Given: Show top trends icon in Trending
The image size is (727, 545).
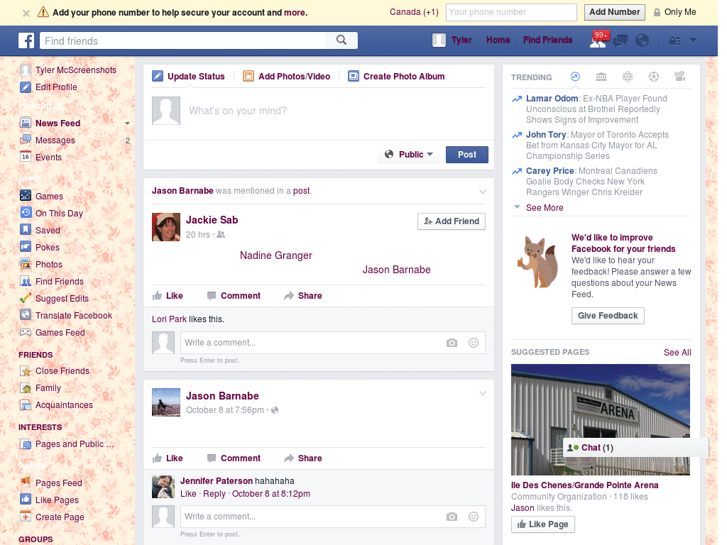Looking at the screenshot, I should coord(575,77).
